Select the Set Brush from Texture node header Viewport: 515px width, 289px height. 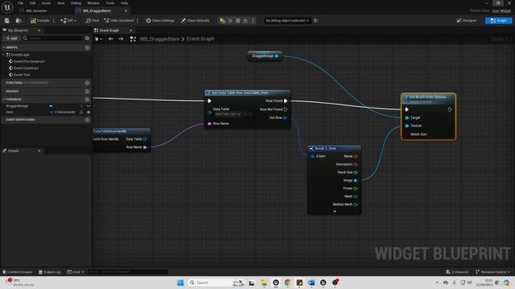pos(428,99)
